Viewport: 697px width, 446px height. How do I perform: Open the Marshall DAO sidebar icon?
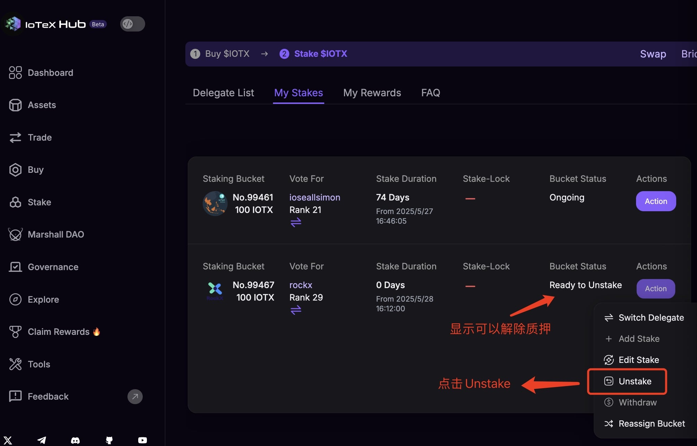(x=15, y=234)
